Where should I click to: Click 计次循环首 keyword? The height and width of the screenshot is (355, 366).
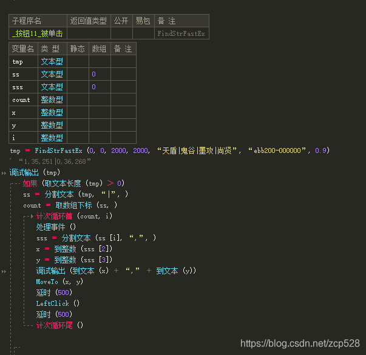click(x=55, y=216)
